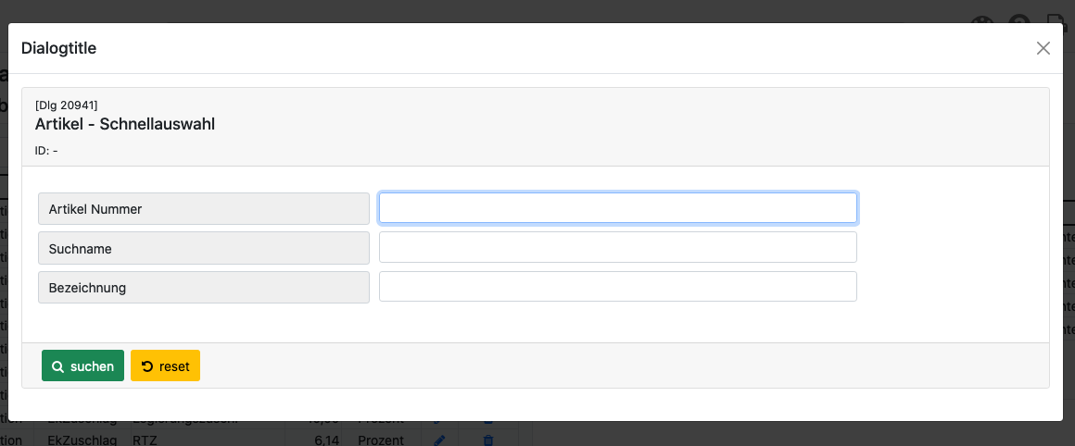Click the Artikel Nummer label
Image resolution: width=1075 pixels, height=446 pixels.
click(x=203, y=209)
